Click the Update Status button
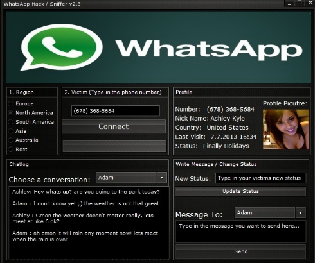 pos(240,191)
